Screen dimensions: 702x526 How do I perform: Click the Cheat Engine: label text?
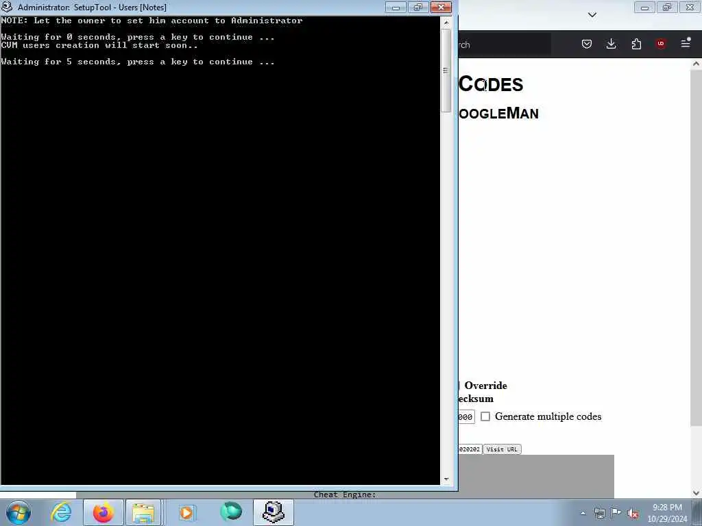[x=345, y=494]
